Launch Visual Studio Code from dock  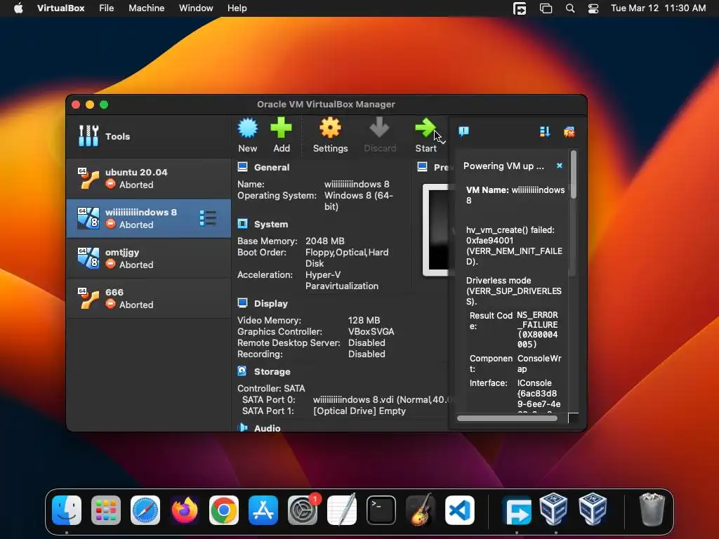[x=459, y=510]
